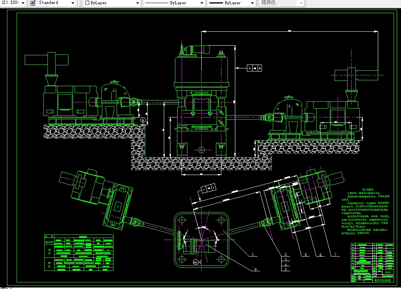Viewport: 401px width, 289px height.
Task: Select part balloon number 1 label
Action: (x=253, y=254)
